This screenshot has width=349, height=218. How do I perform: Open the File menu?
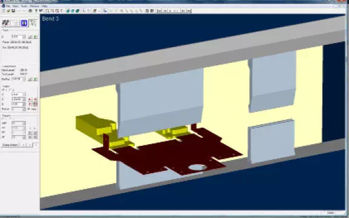point(8,6)
